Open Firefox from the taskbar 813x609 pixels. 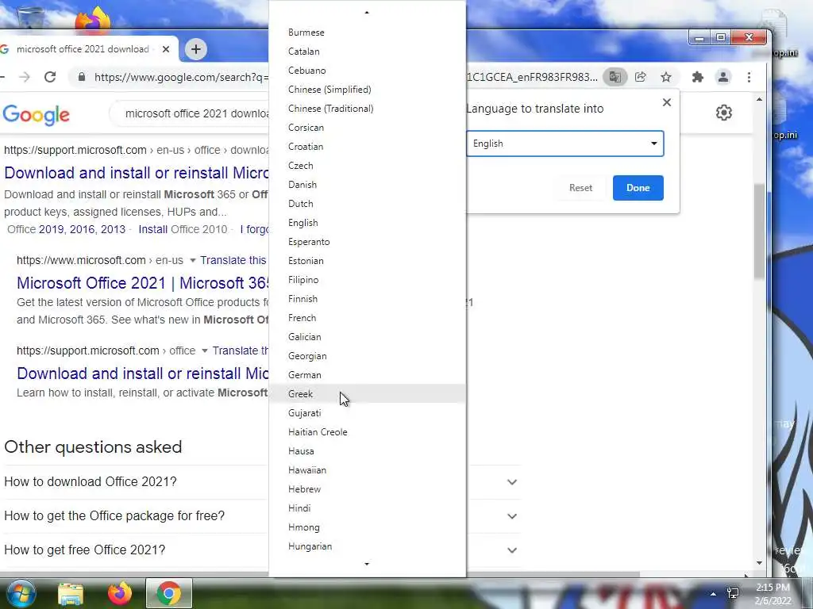click(x=120, y=593)
